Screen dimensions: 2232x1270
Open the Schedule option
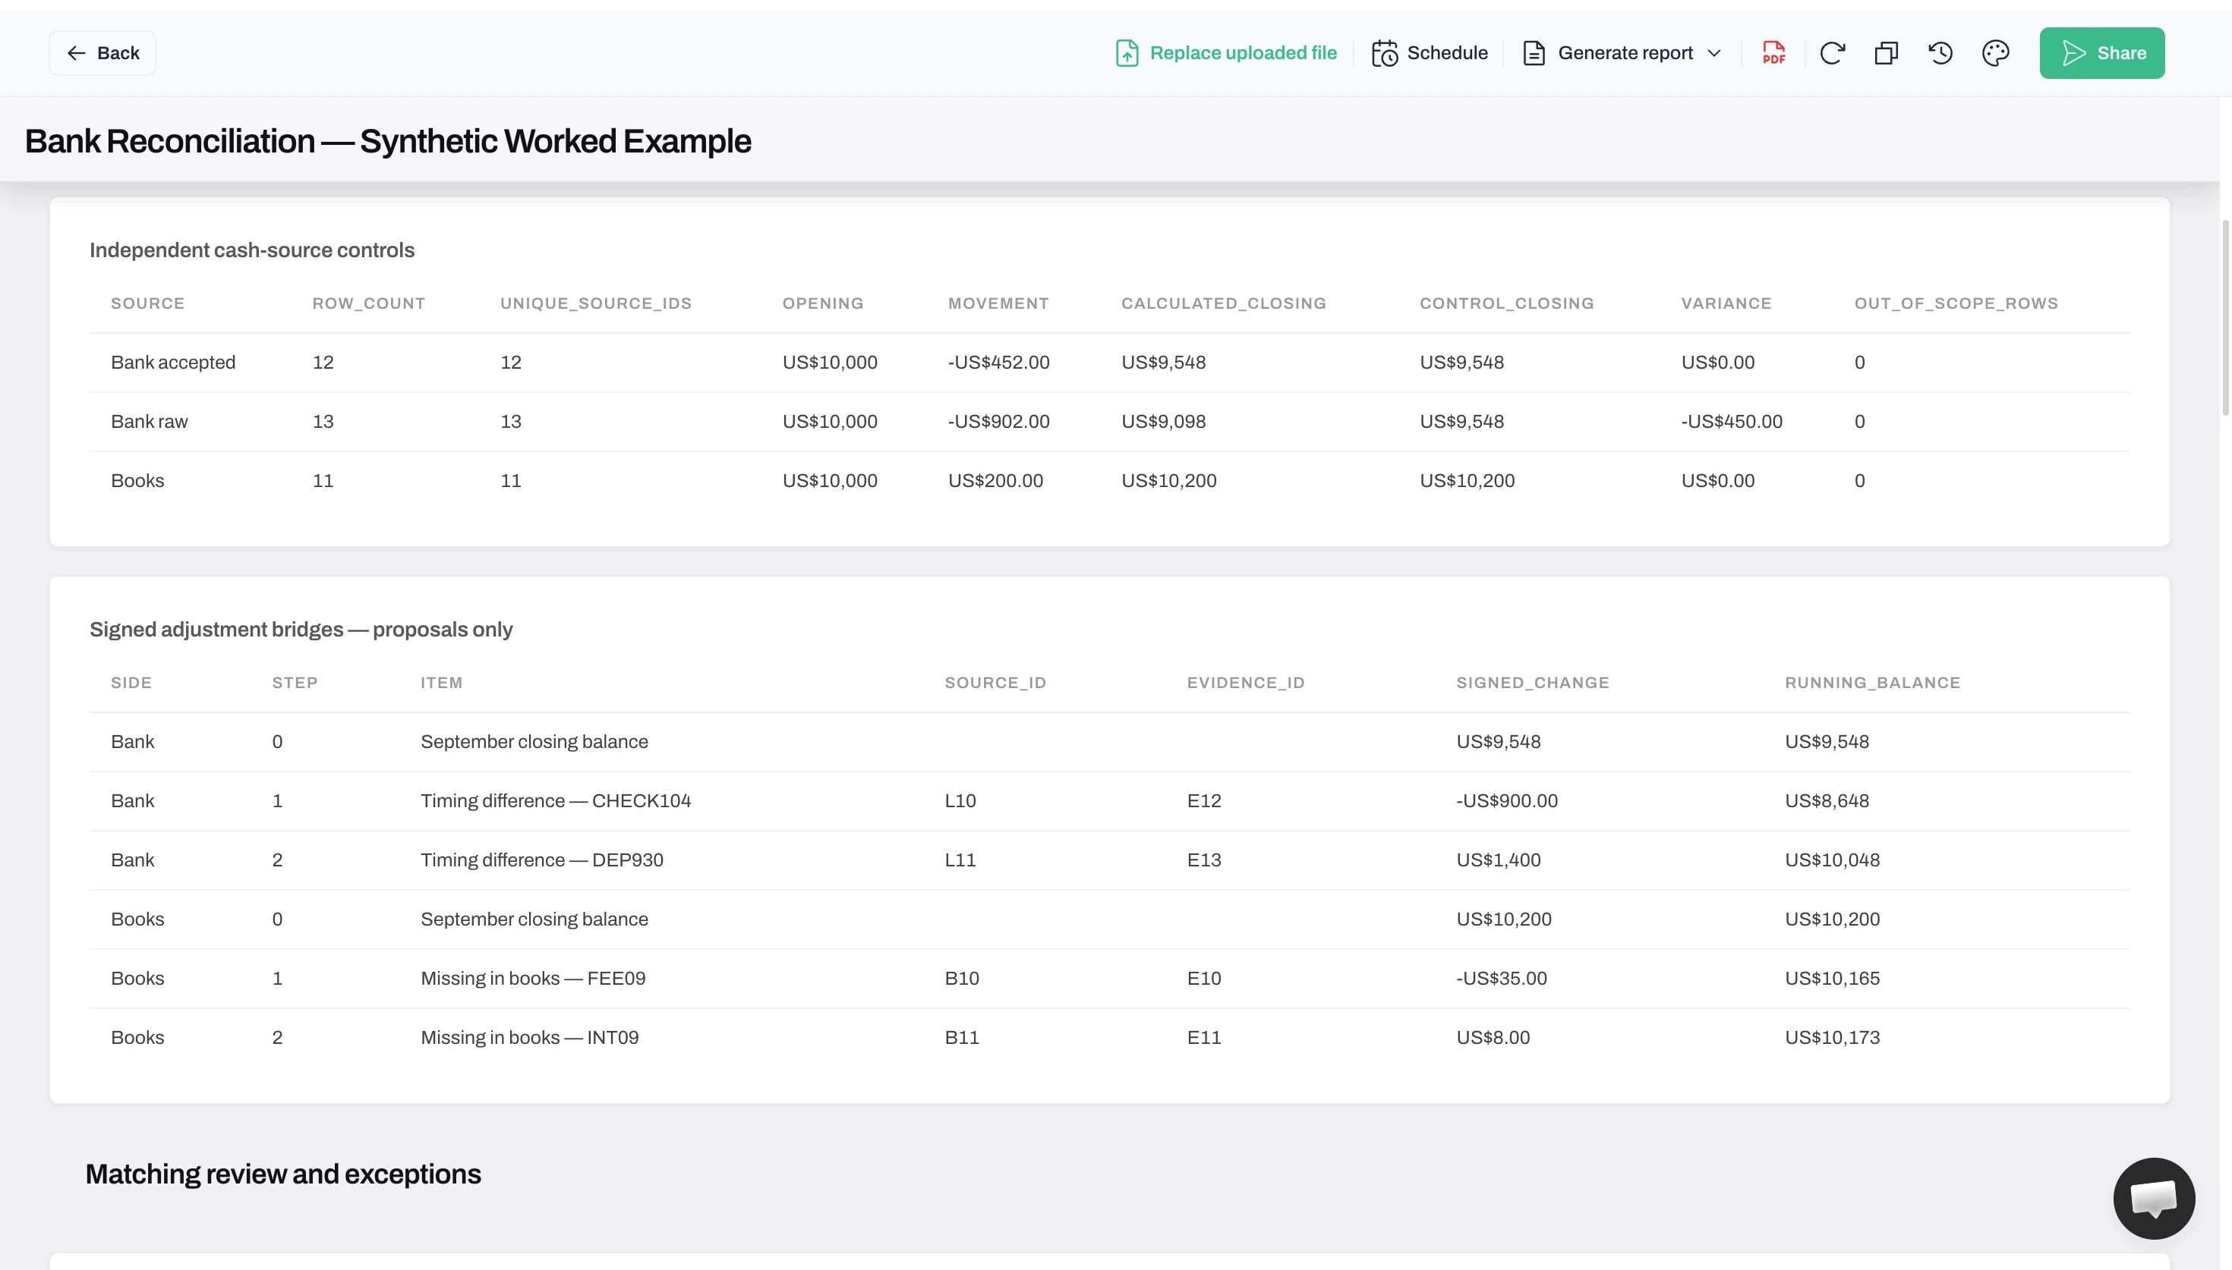pos(1430,53)
